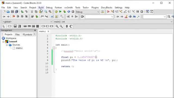Open the Build menu
The width and height of the screenshot is (174, 98).
[41, 8]
